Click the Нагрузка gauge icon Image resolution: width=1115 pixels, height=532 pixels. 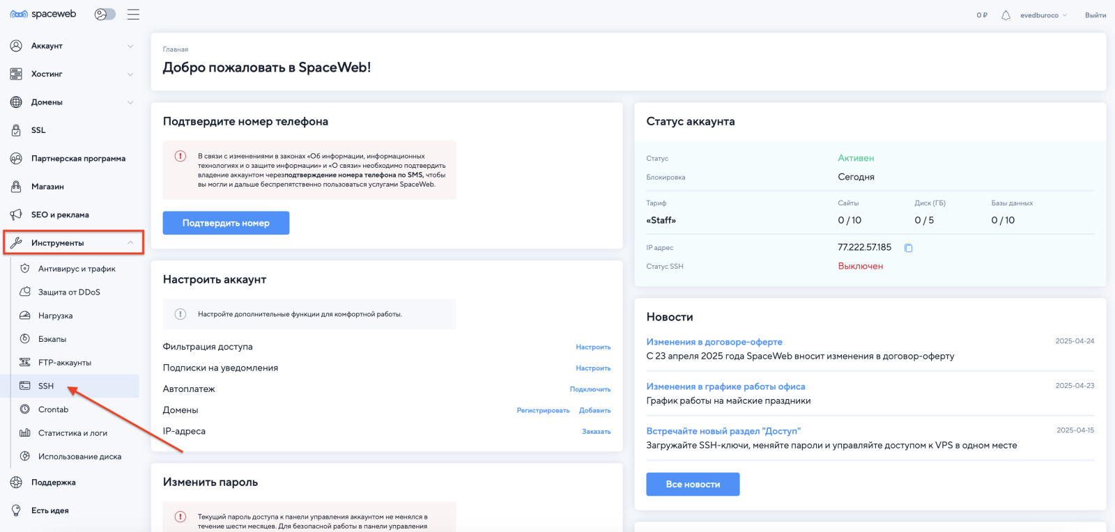[25, 315]
